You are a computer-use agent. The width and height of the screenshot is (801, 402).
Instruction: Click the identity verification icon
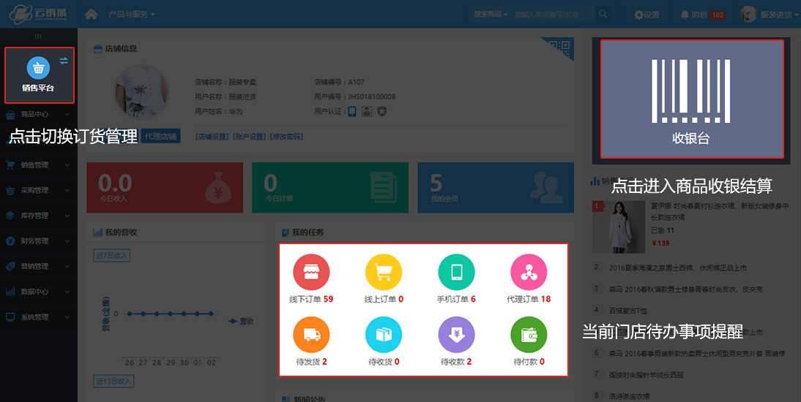(x=367, y=111)
